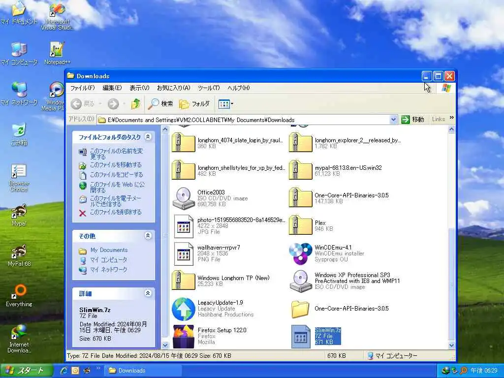Open the Browser Choice desktop icon
This screenshot has width=504, height=378.
(x=19, y=177)
